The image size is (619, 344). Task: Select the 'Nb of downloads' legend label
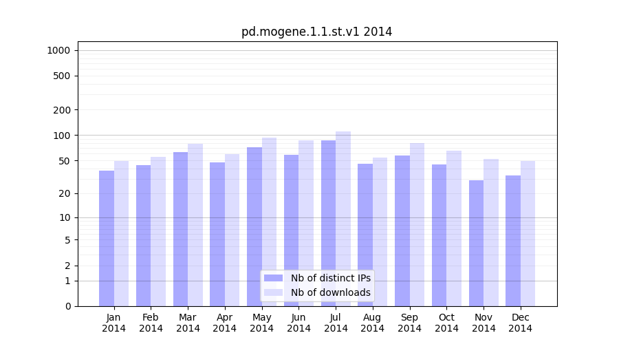[x=330, y=292]
